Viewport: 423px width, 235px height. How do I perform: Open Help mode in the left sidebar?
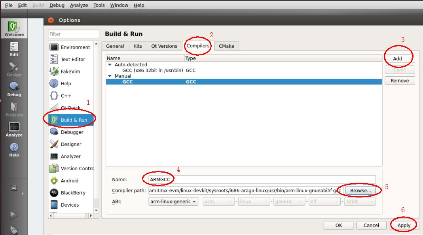point(14,150)
